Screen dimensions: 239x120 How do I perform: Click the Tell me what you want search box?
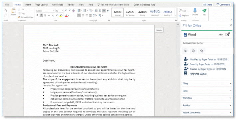point(113,5)
